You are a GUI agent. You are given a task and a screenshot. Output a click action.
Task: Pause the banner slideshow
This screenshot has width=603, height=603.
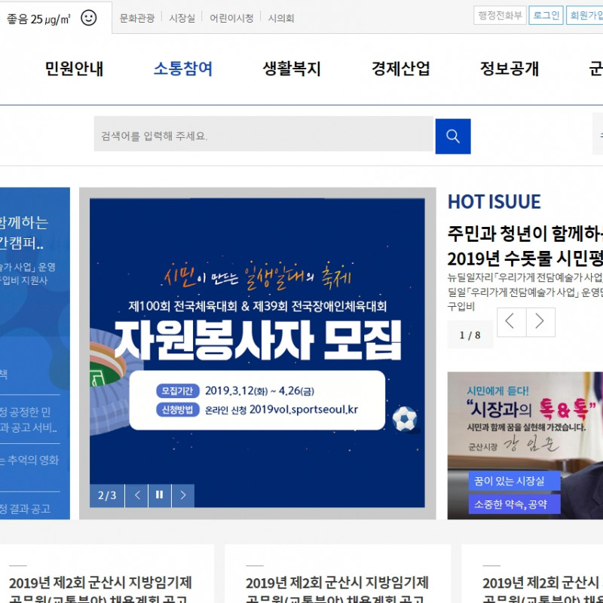click(160, 495)
